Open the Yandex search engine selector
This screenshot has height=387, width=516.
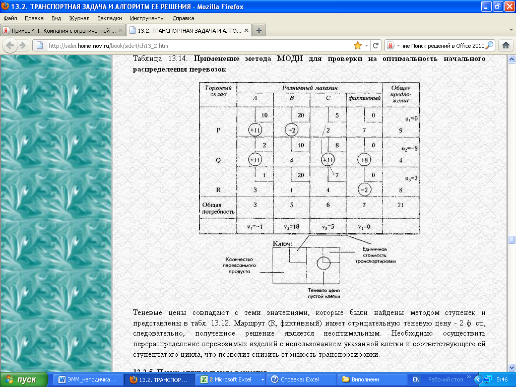393,45
